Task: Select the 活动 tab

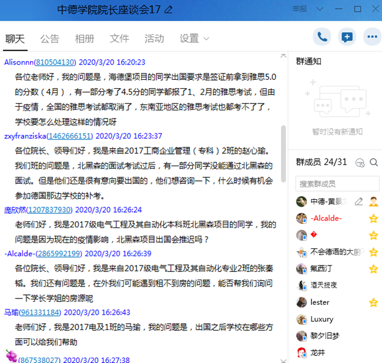Action: coord(154,39)
